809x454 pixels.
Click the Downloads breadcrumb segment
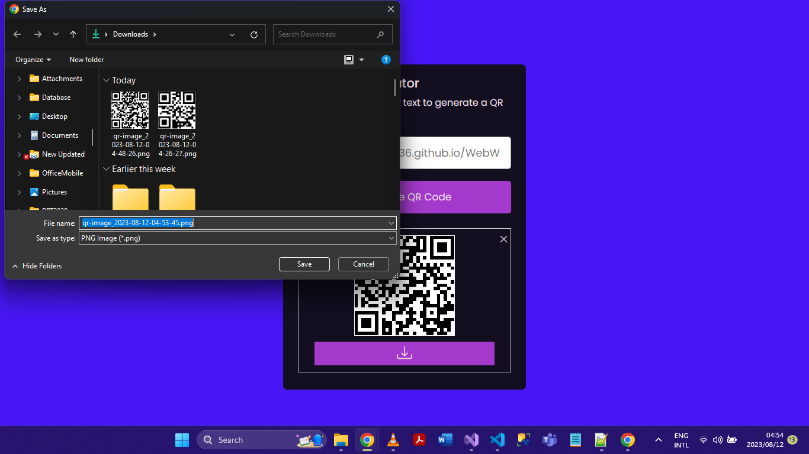pyautogui.click(x=130, y=34)
